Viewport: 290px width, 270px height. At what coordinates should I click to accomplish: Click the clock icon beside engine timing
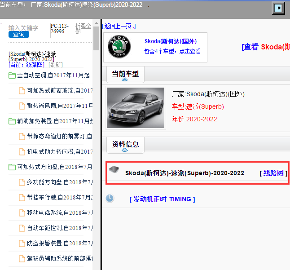pyautogui.click(x=110, y=198)
